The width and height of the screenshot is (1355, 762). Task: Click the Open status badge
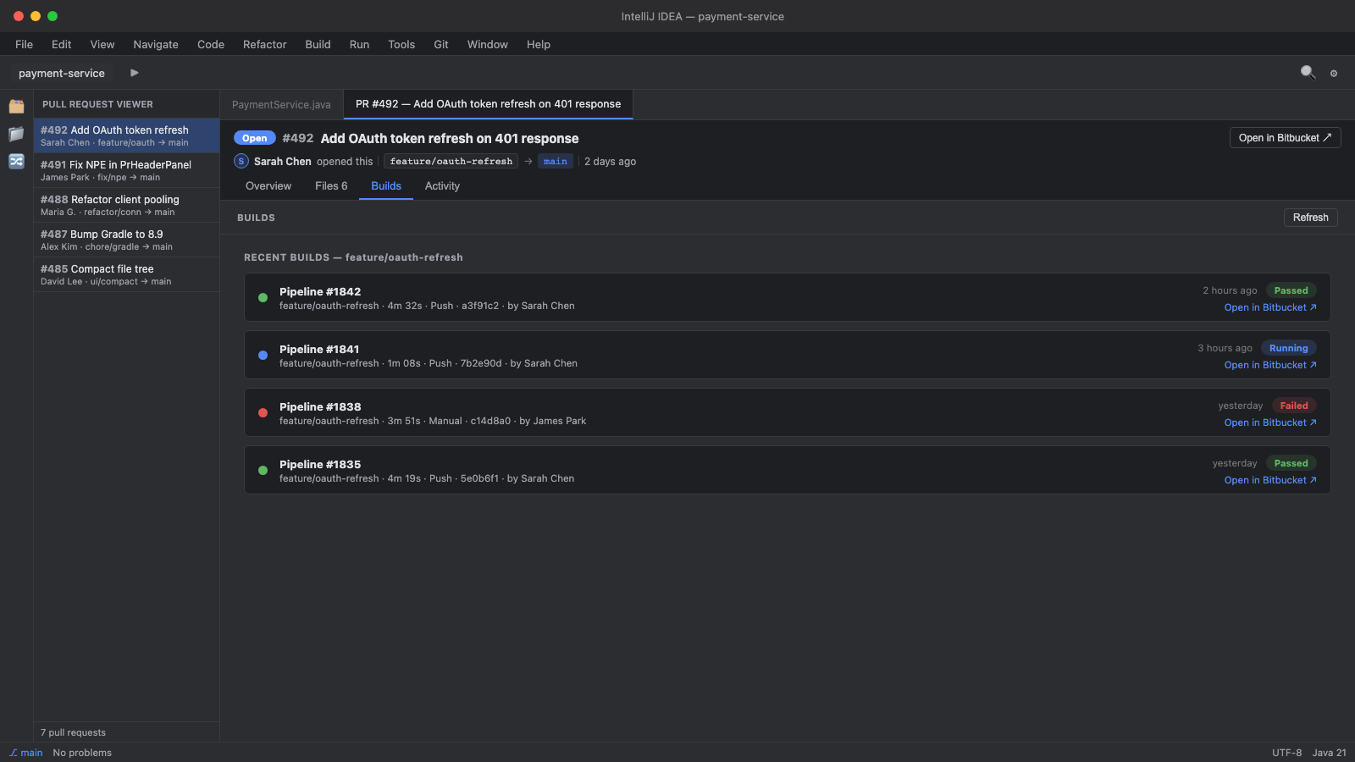click(254, 138)
